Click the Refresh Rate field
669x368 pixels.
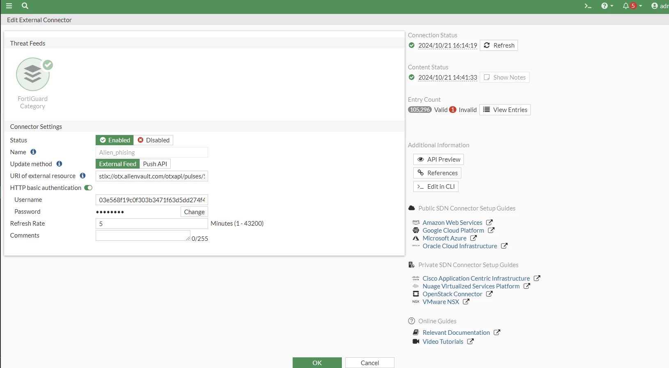[152, 224]
